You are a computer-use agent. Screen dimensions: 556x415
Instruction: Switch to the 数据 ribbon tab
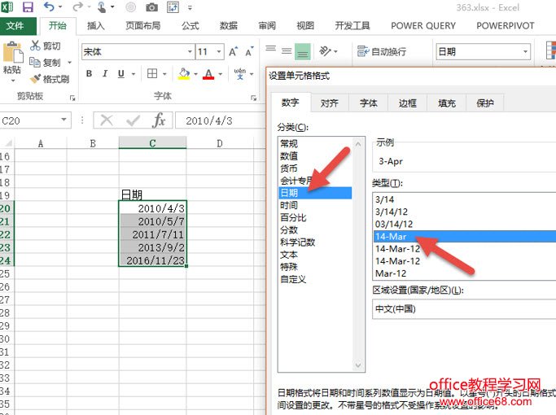pos(229,25)
